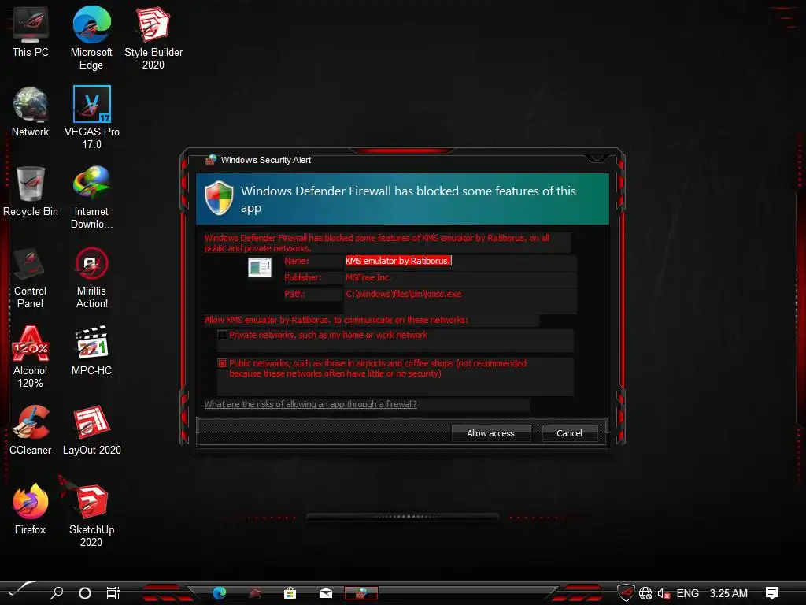806x605 pixels.
Task: Click the Path value kmss.exe
Action: [x=404, y=294]
